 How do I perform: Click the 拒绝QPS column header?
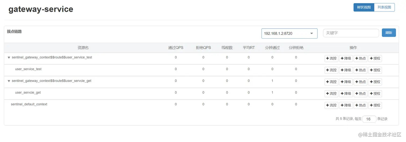click(203, 48)
